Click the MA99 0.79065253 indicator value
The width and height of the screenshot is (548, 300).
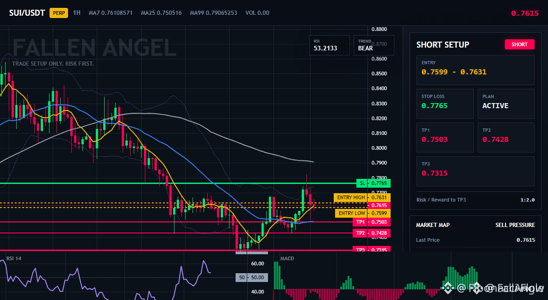pyautogui.click(x=213, y=13)
